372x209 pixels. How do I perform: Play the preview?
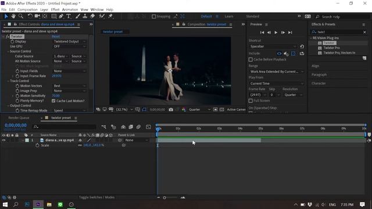276,33
